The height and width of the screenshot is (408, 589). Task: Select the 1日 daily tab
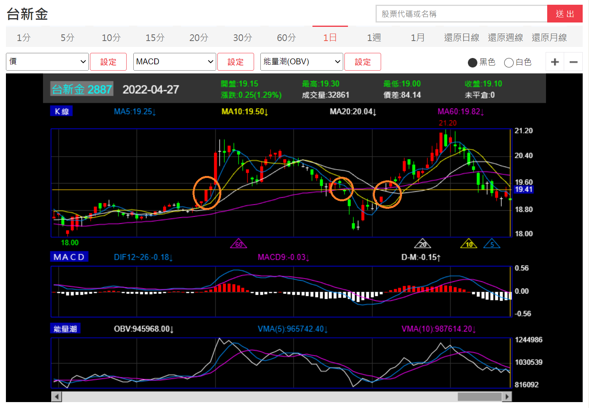tap(330, 37)
